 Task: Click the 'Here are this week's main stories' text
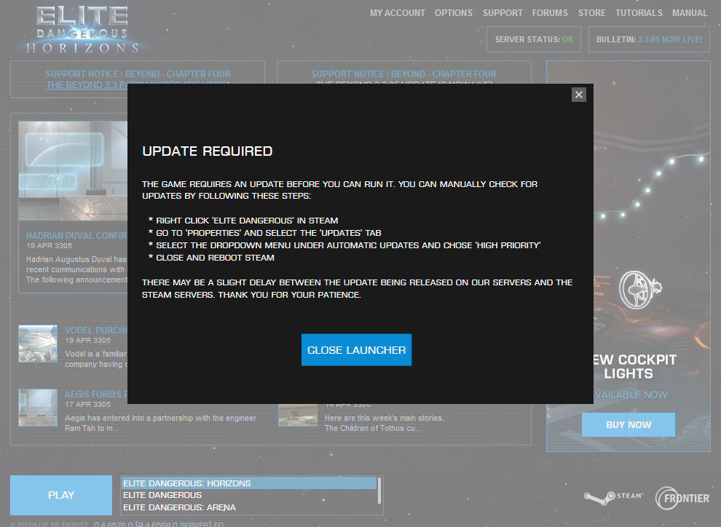384,418
